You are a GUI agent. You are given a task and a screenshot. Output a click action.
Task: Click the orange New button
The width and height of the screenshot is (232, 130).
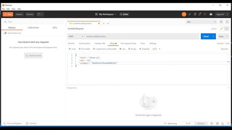pos(8,14)
